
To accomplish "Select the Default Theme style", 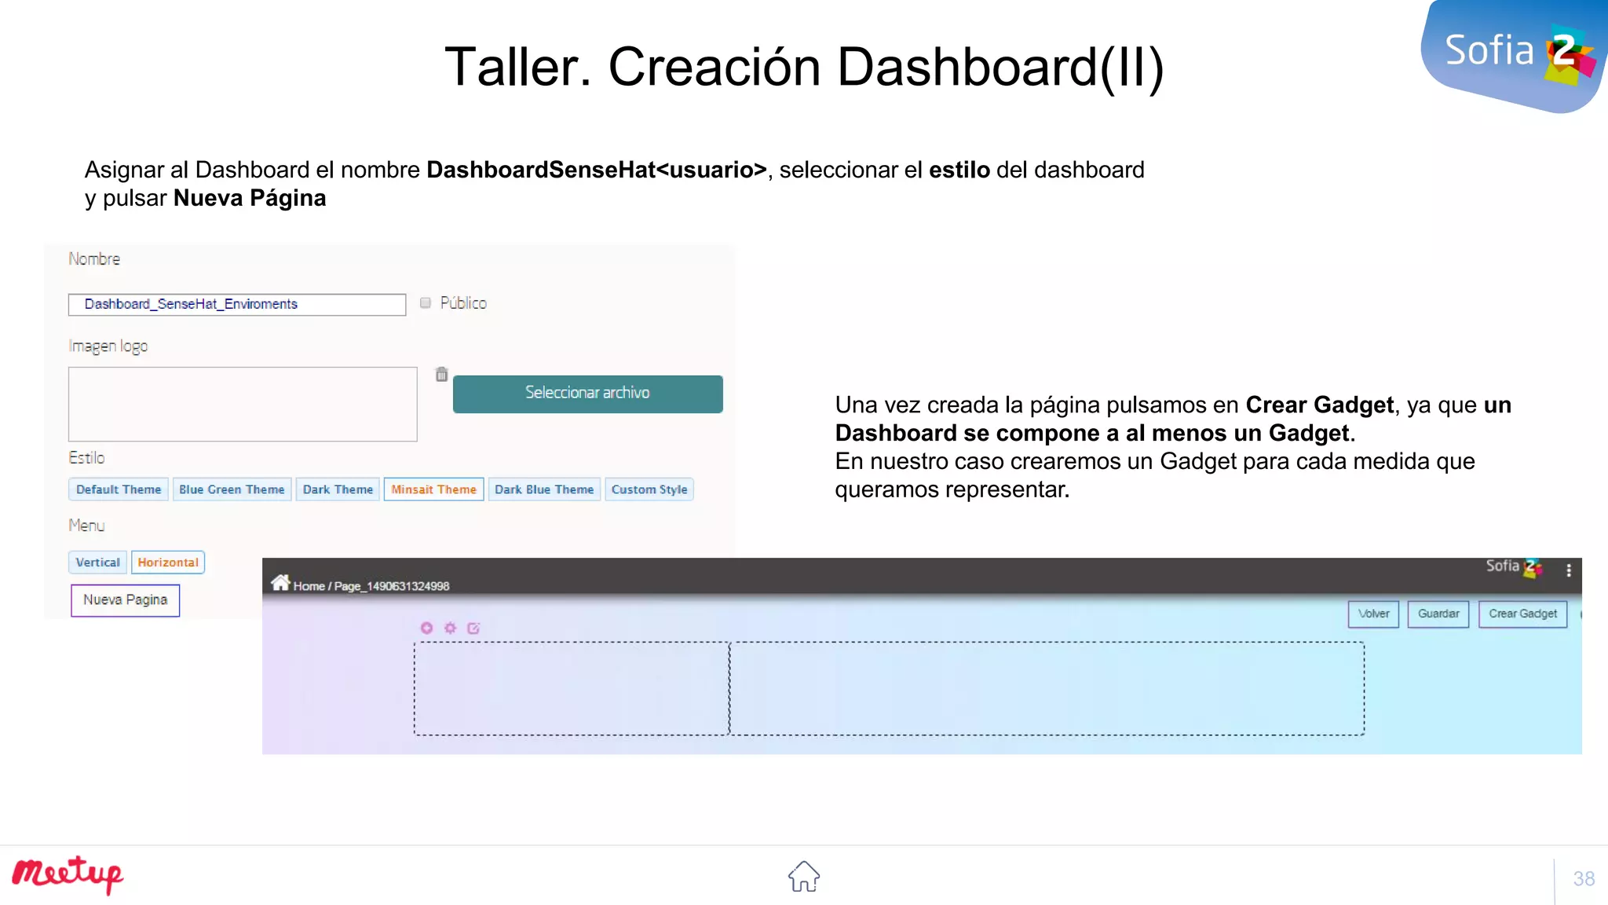I will 119,489.
